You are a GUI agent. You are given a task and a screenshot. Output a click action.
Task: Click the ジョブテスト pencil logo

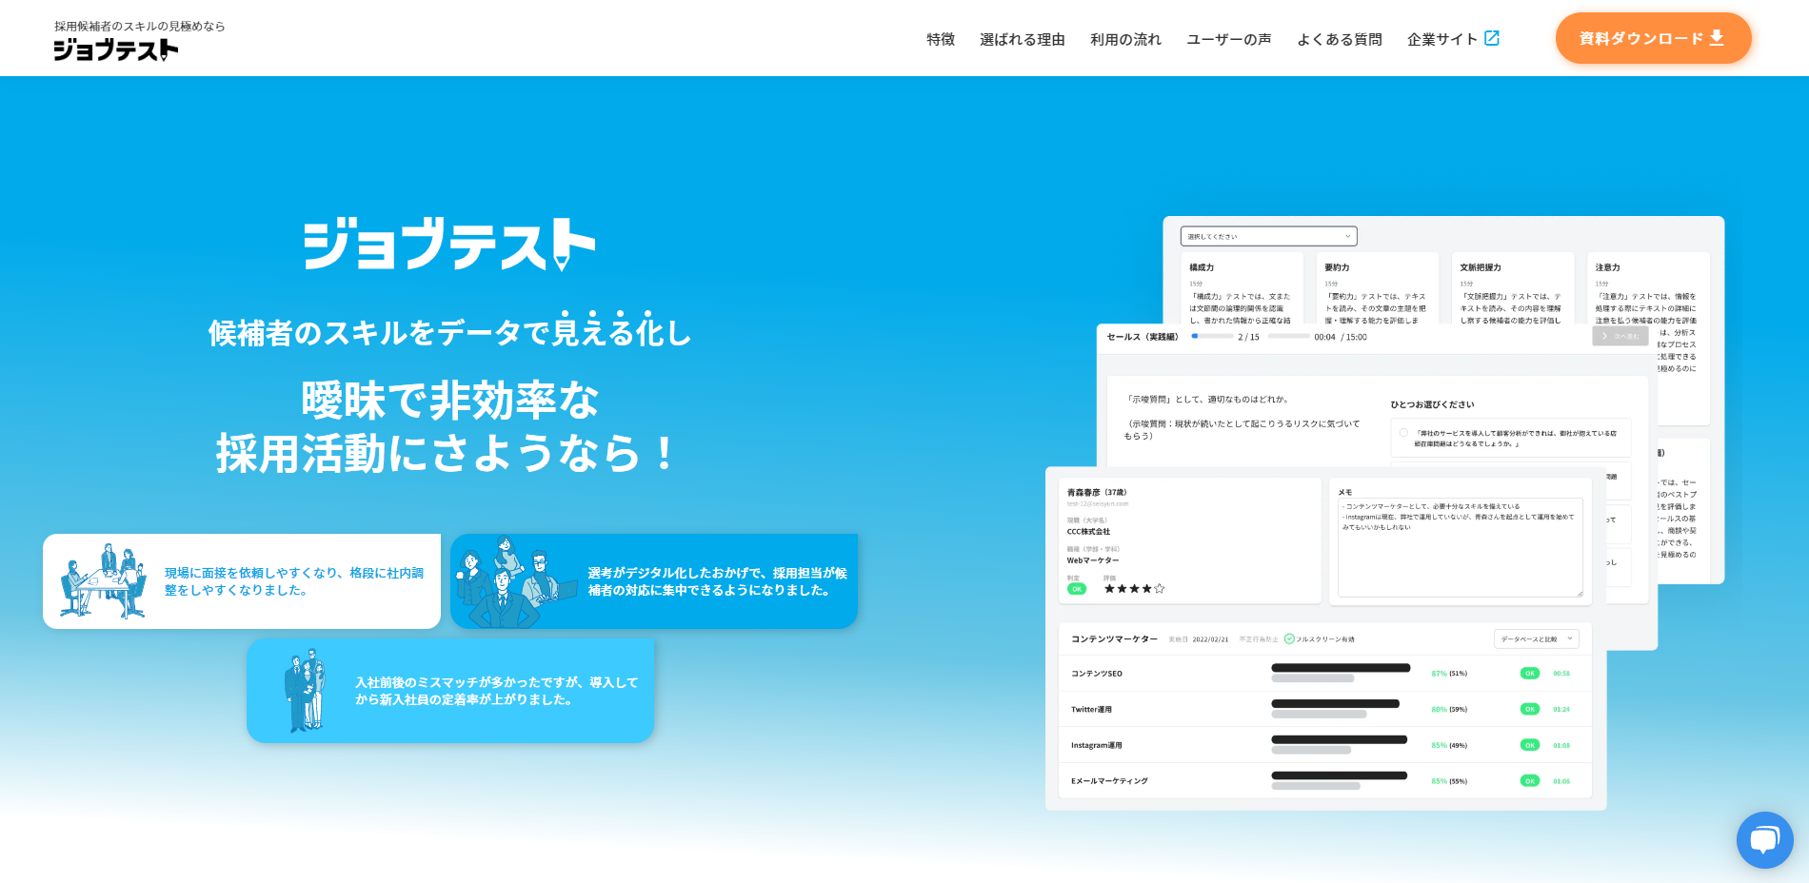point(114,49)
